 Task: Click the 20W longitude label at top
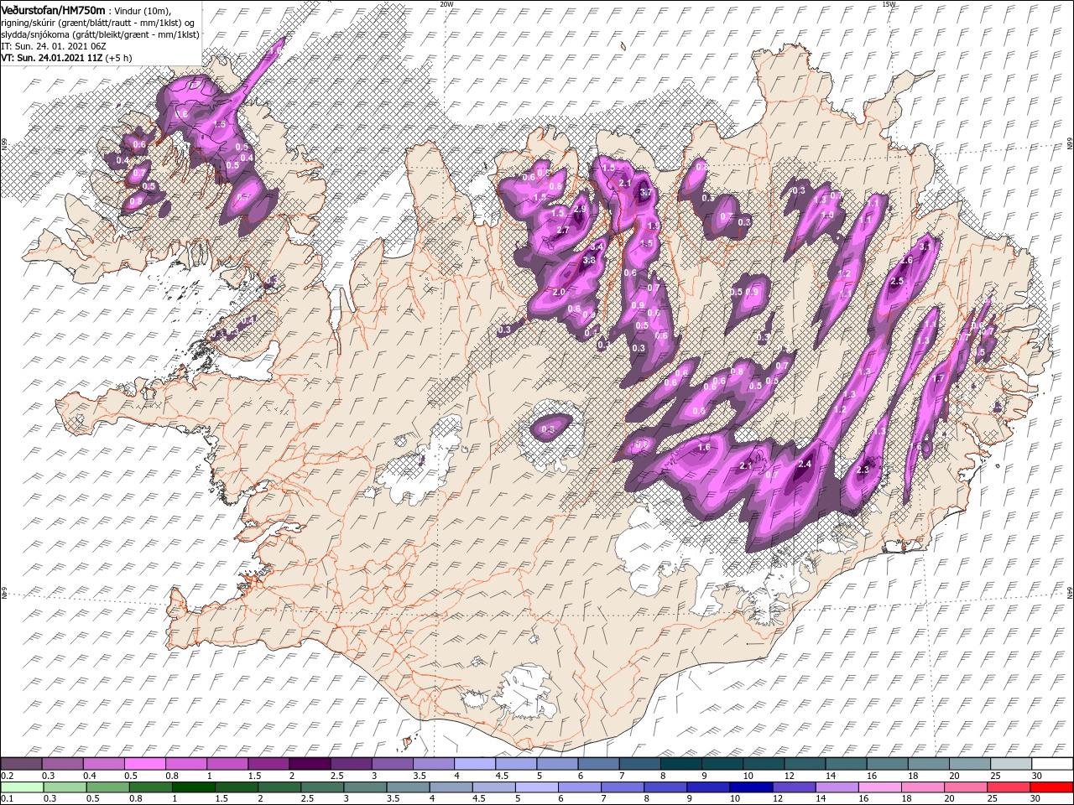click(x=446, y=4)
